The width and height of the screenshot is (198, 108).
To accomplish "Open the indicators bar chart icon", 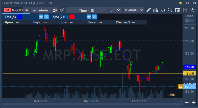I will click(x=156, y=10).
